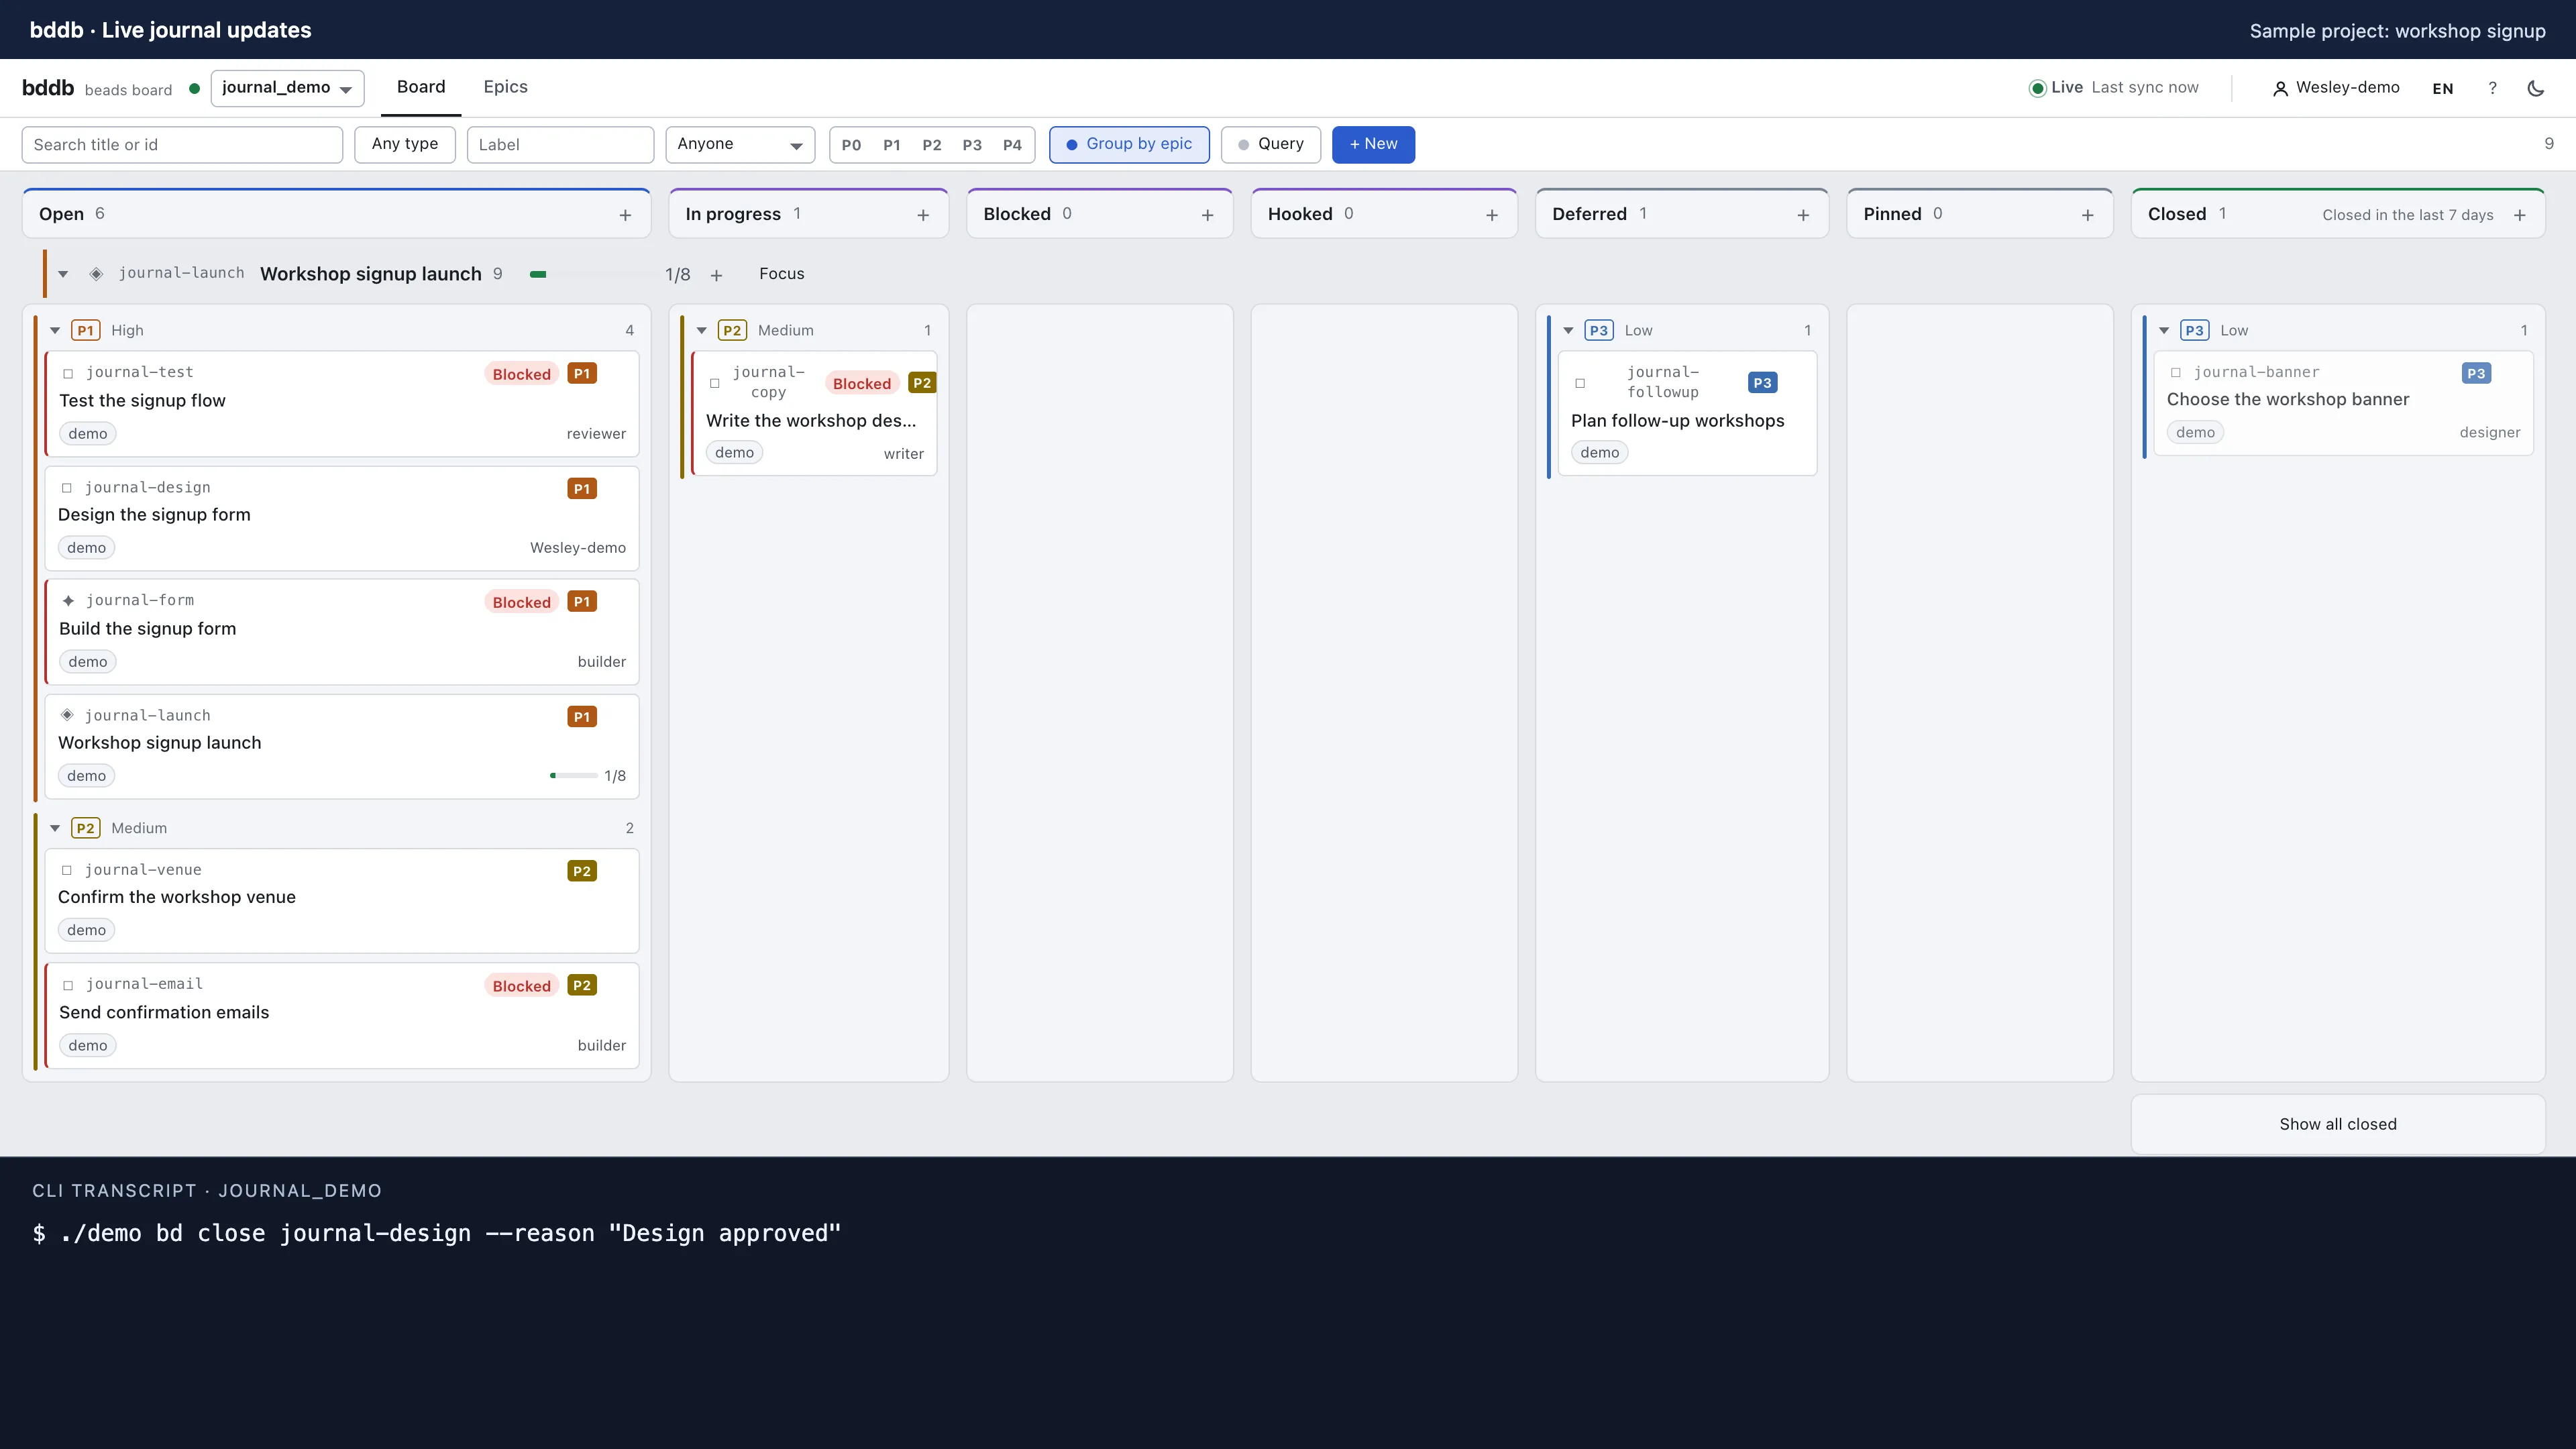Add issue to Closed column plus

point(2519,215)
